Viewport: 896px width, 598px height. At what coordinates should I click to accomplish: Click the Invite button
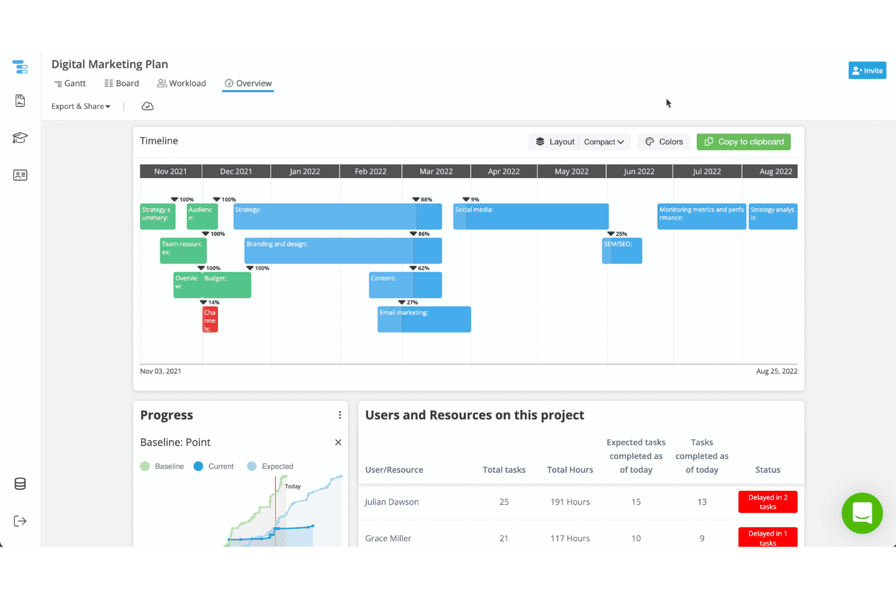click(868, 70)
